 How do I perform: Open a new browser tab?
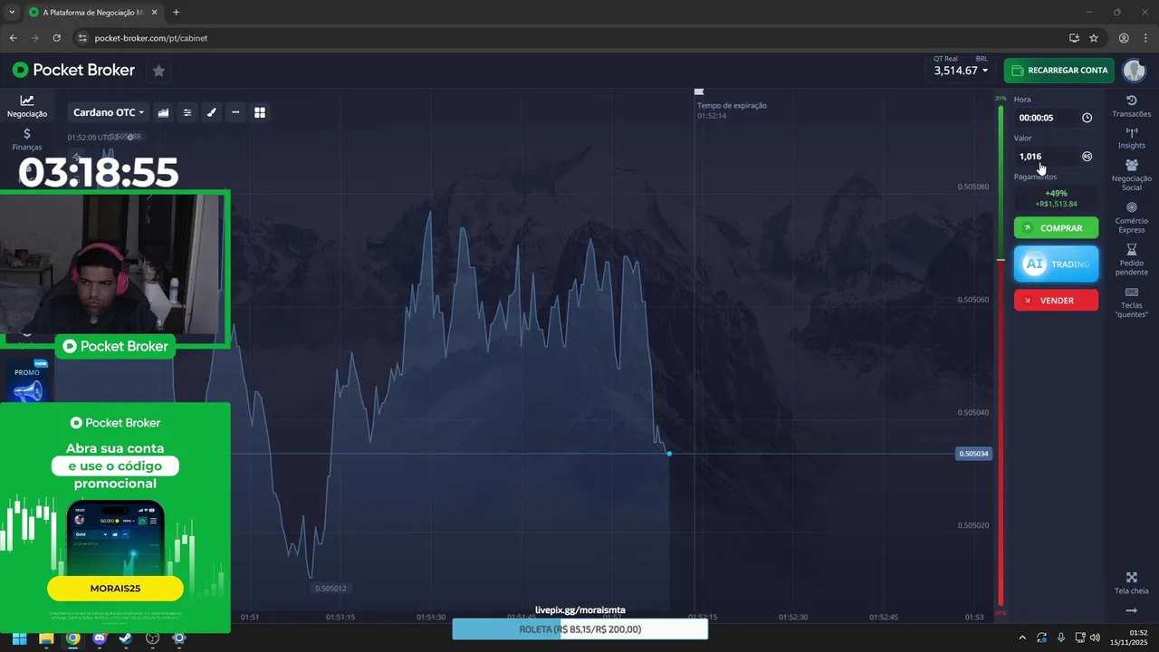coord(176,13)
